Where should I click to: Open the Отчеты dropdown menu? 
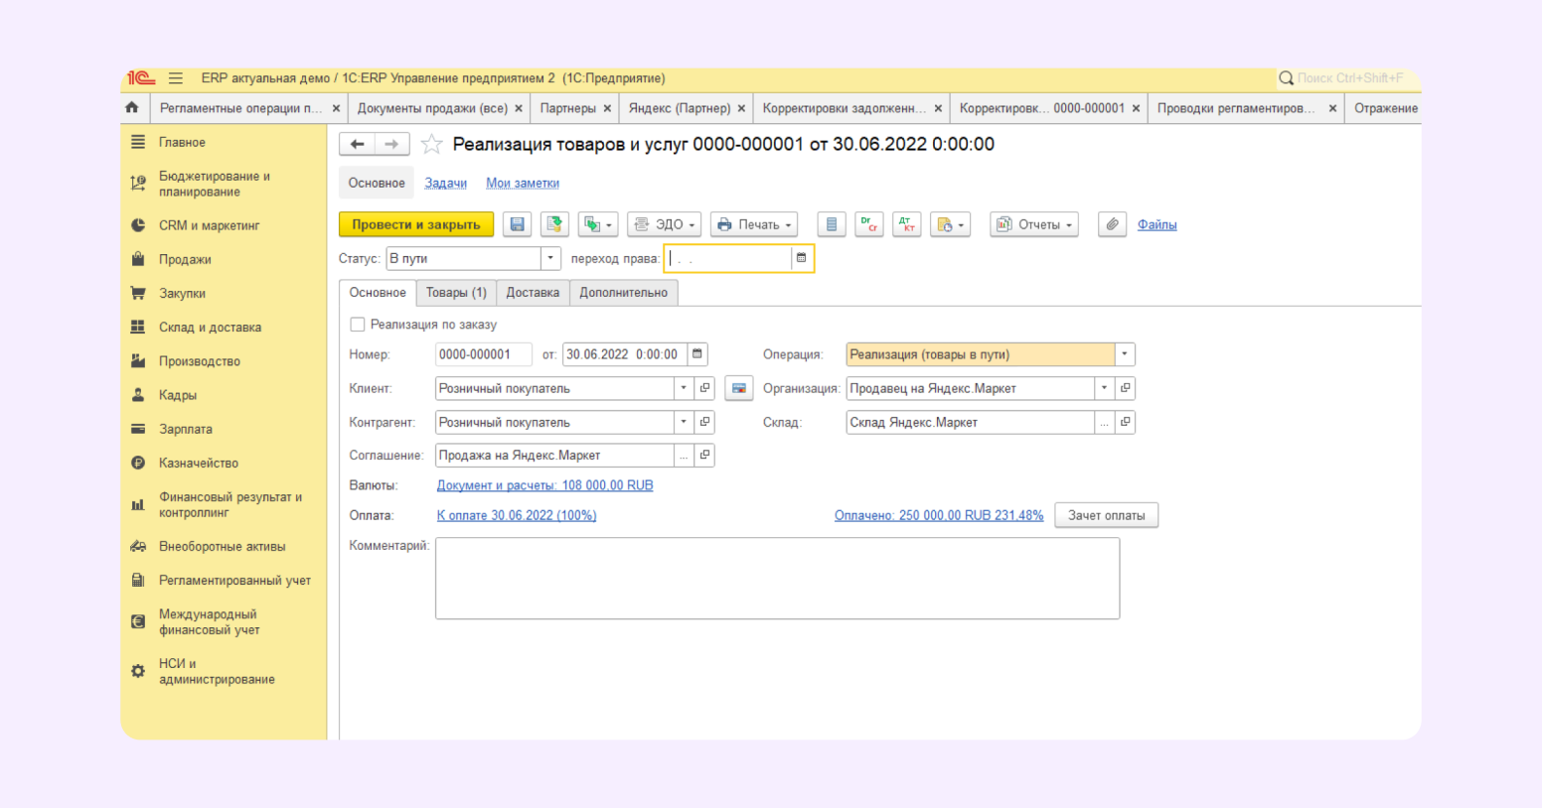1034,224
